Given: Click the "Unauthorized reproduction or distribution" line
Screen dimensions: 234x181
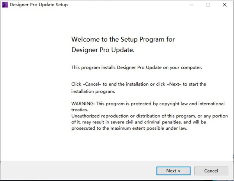Looking at the screenshot, I should 148,116.
